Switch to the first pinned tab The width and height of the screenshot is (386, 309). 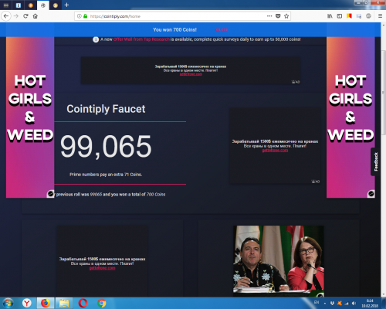[x=6, y=5]
